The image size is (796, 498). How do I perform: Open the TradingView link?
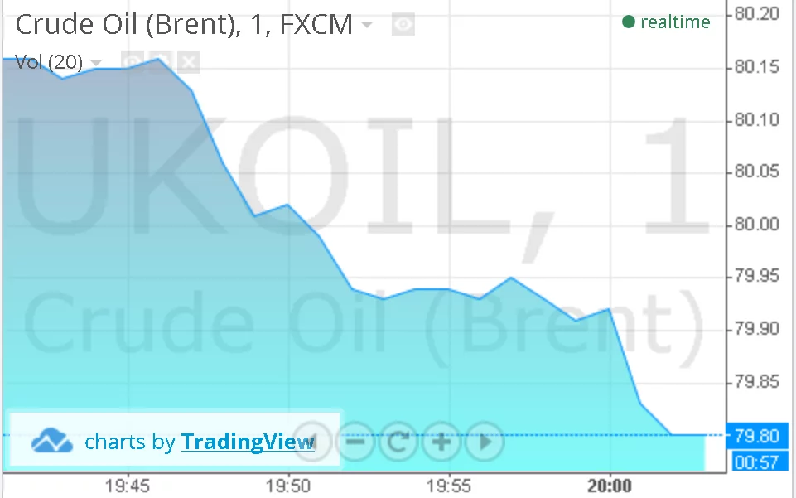[248, 442]
